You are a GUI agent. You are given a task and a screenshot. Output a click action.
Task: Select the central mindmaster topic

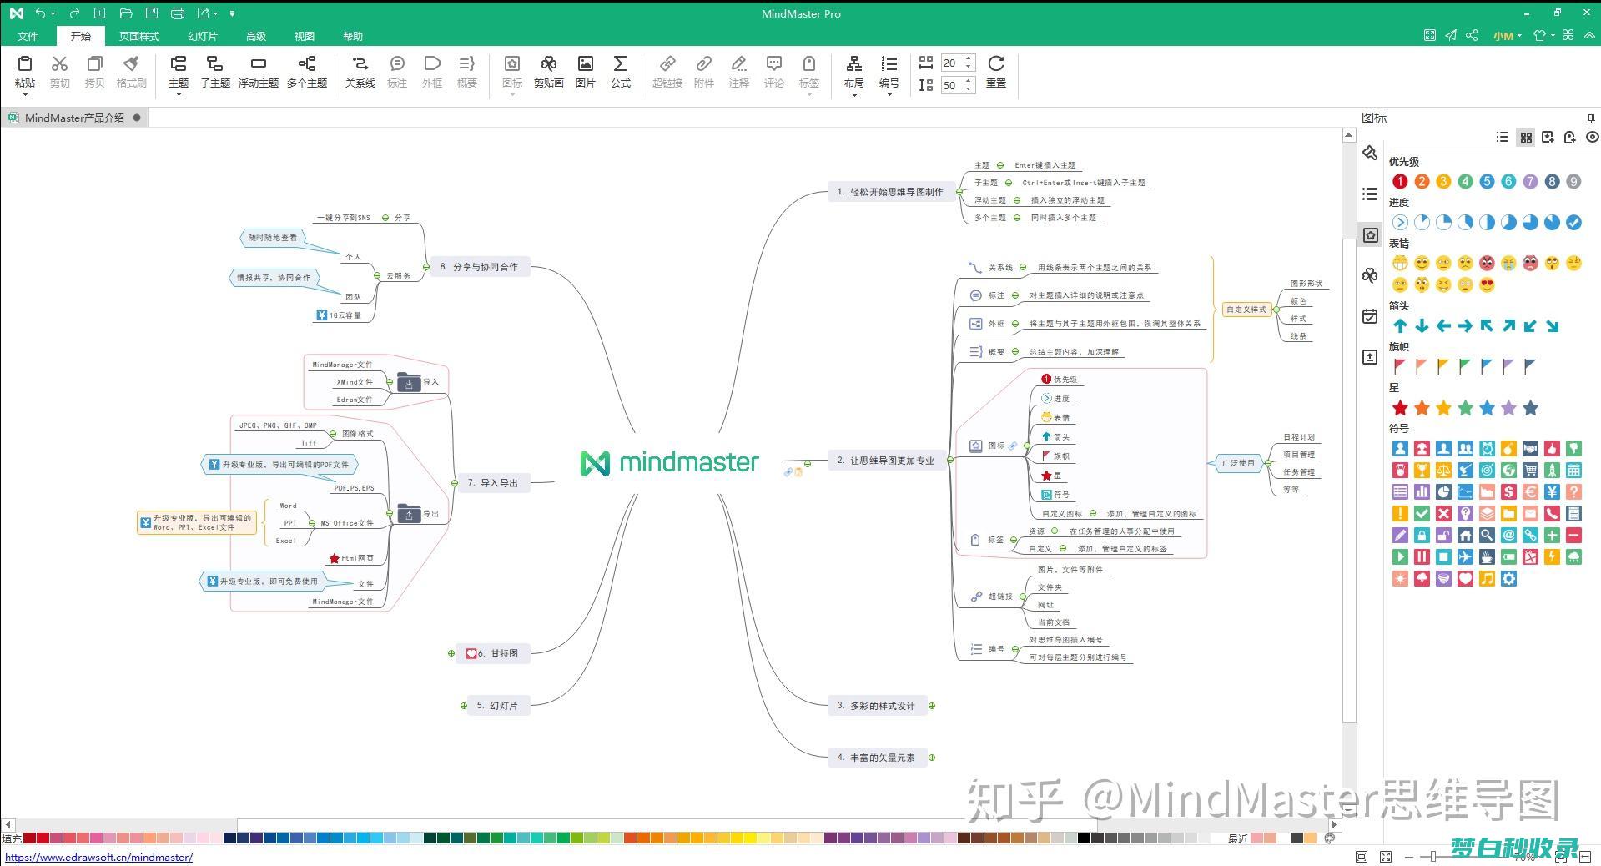click(670, 462)
